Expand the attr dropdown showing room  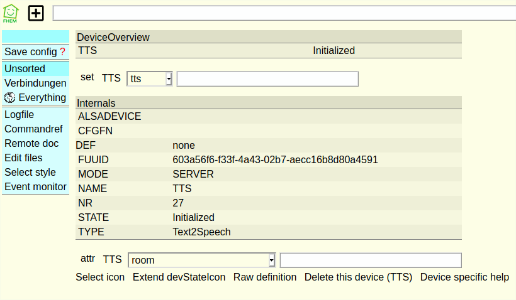tap(201, 260)
